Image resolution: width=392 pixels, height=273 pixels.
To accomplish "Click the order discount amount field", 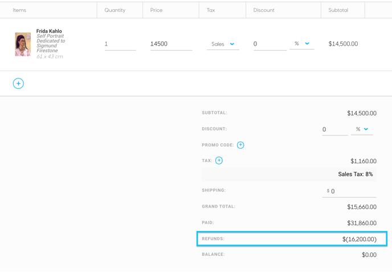I will pyautogui.click(x=335, y=130).
